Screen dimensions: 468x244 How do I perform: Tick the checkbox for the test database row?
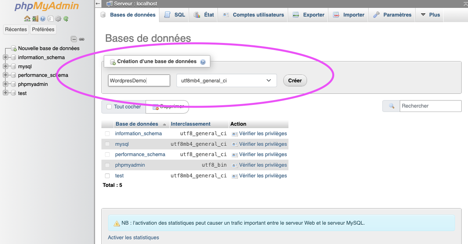[107, 176]
